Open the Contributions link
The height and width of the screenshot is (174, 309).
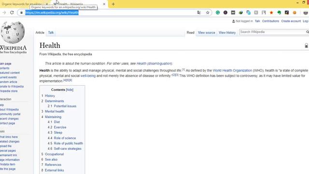click(x=270, y=21)
